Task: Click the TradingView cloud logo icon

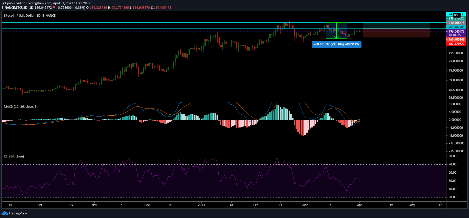Action: coord(5,213)
